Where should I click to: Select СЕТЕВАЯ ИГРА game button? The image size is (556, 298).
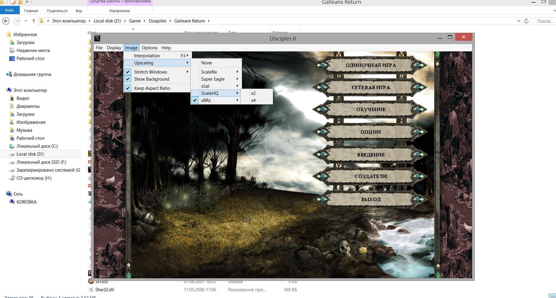coord(371,87)
